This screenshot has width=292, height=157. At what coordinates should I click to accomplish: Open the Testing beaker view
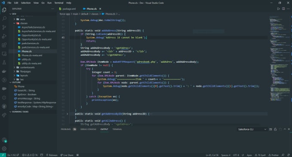[4, 63]
